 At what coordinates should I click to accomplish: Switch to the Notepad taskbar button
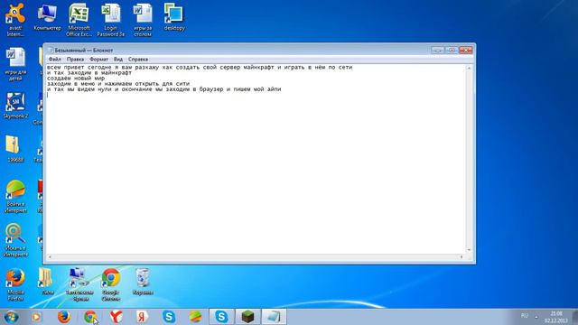pyautogui.click(x=274, y=317)
